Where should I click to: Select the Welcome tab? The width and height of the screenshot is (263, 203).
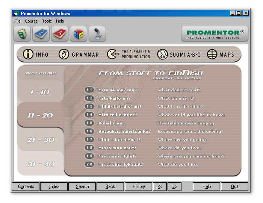pos(41,73)
